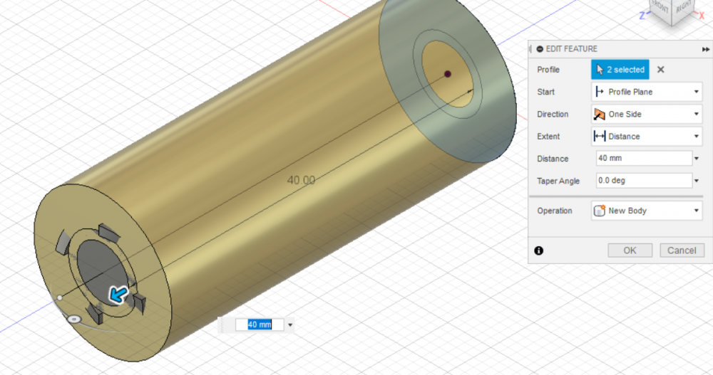Open the Extent 'Distance' dropdown
This screenshot has width=713, height=375.
[x=647, y=136]
